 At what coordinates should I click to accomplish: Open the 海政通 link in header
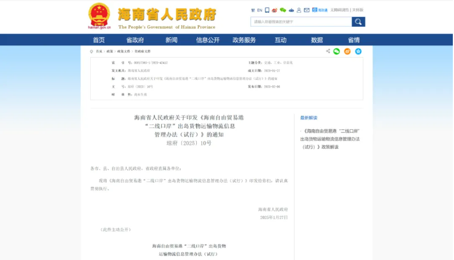pos(320,10)
